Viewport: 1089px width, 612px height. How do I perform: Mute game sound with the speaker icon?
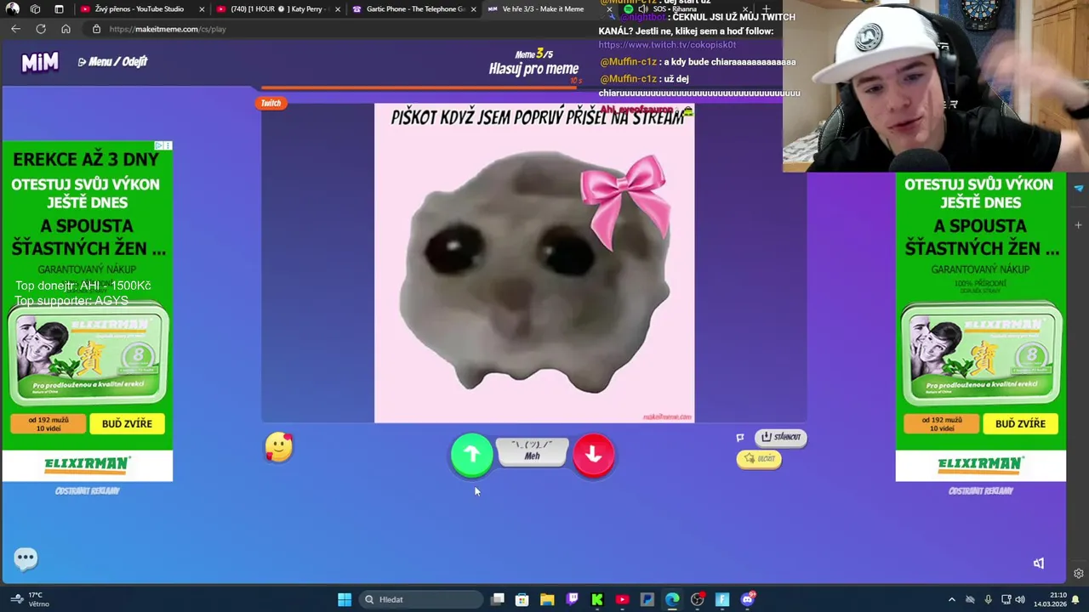click(x=1038, y=563)
